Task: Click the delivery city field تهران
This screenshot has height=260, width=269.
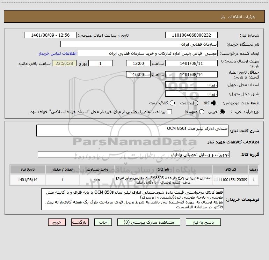Action: (191, 94)
